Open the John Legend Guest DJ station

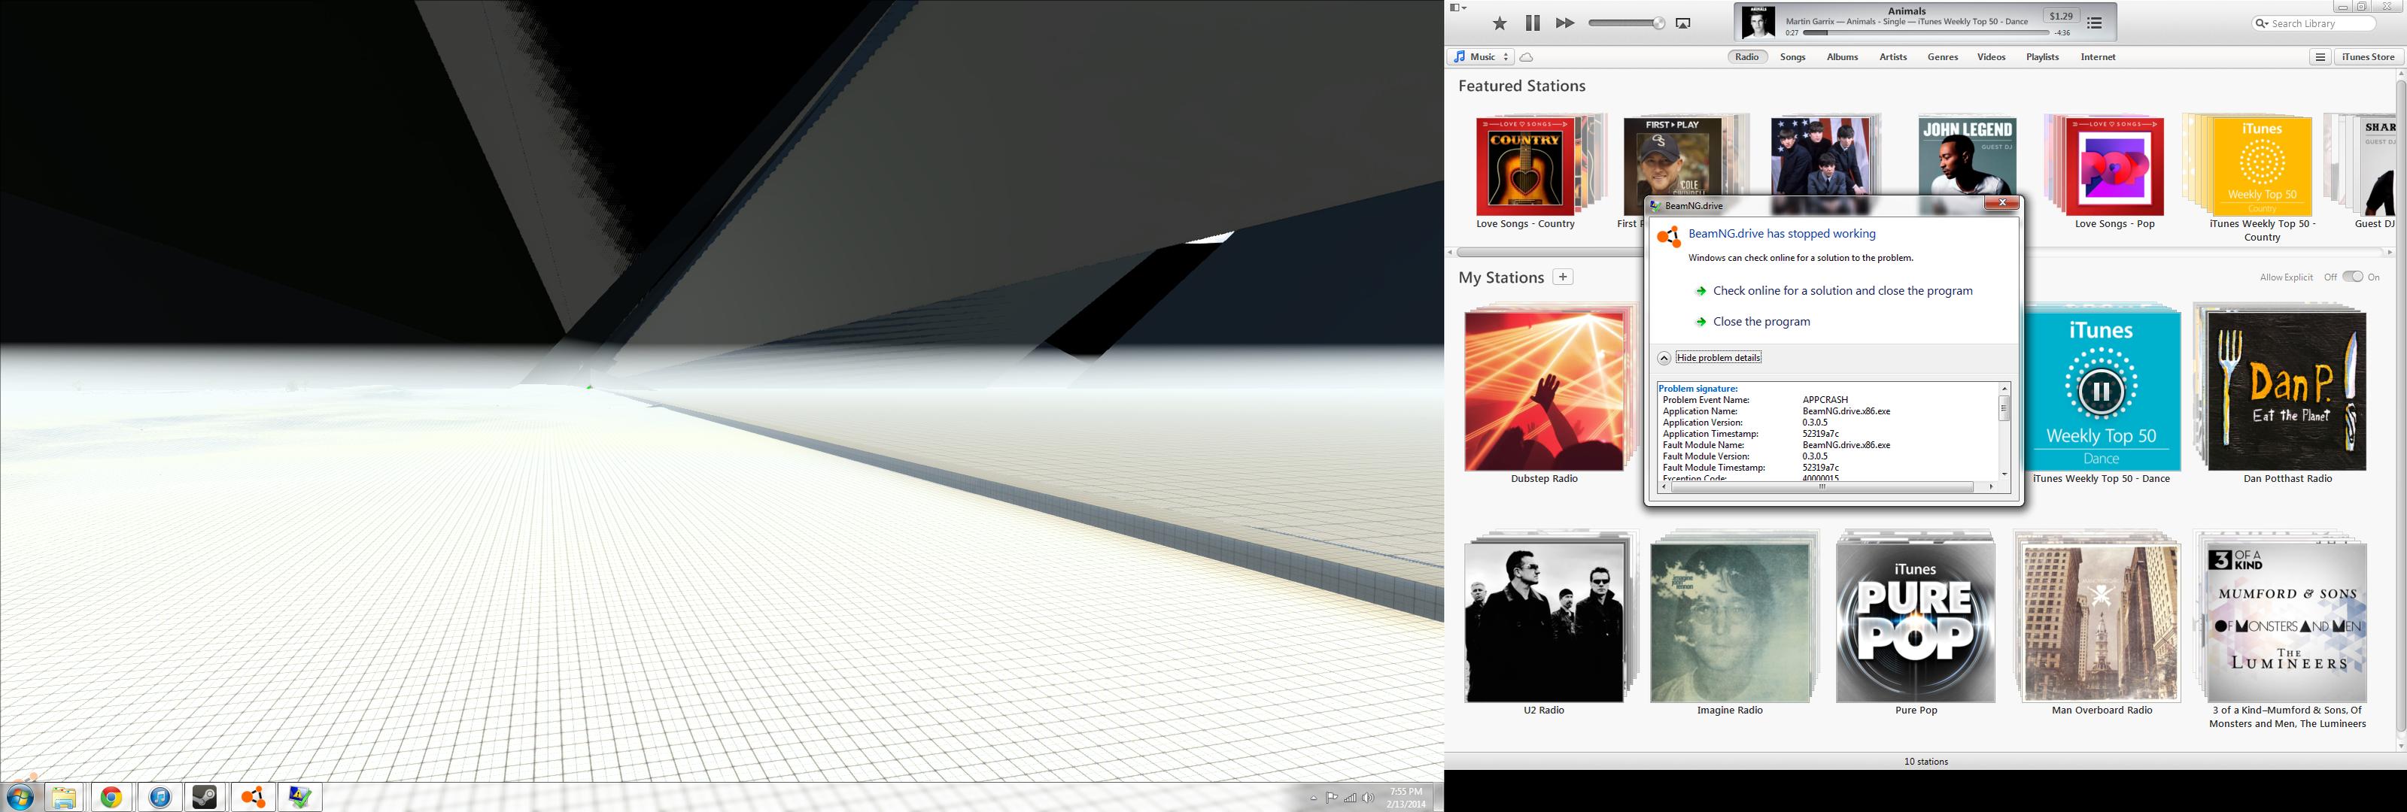tap(1967, 156)
